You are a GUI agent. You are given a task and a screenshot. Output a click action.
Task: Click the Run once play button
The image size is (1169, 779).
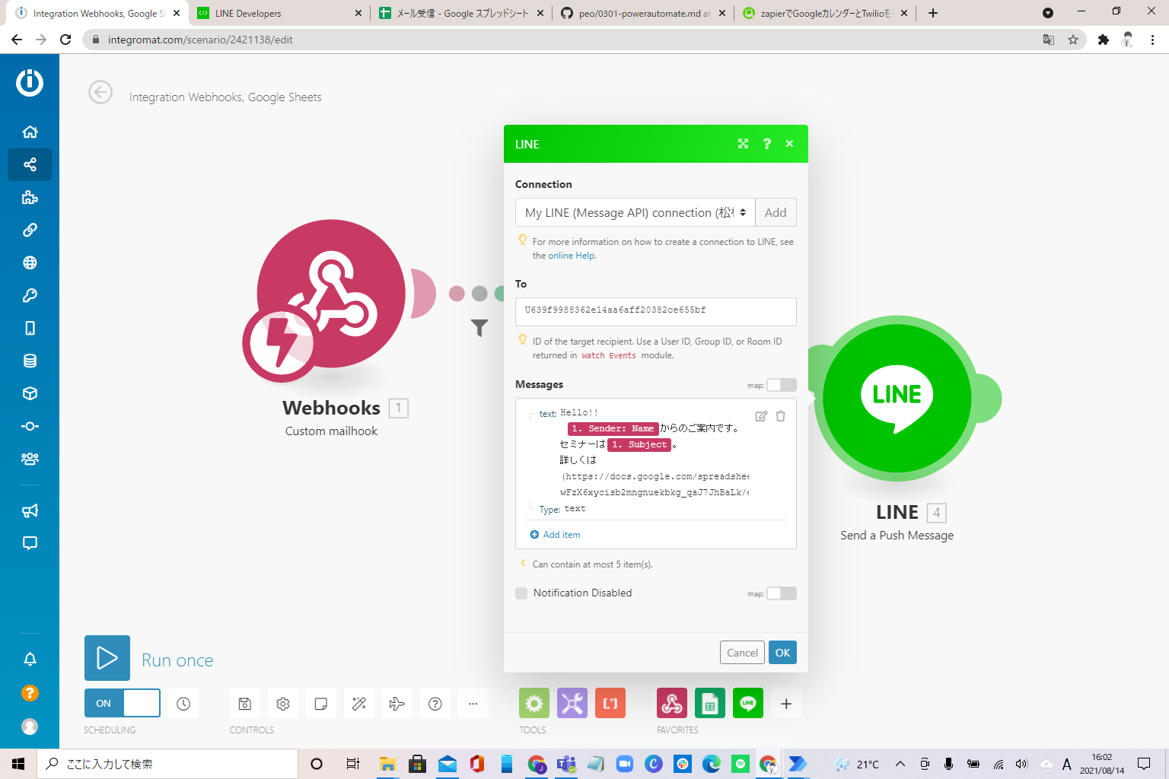[107, 658]
